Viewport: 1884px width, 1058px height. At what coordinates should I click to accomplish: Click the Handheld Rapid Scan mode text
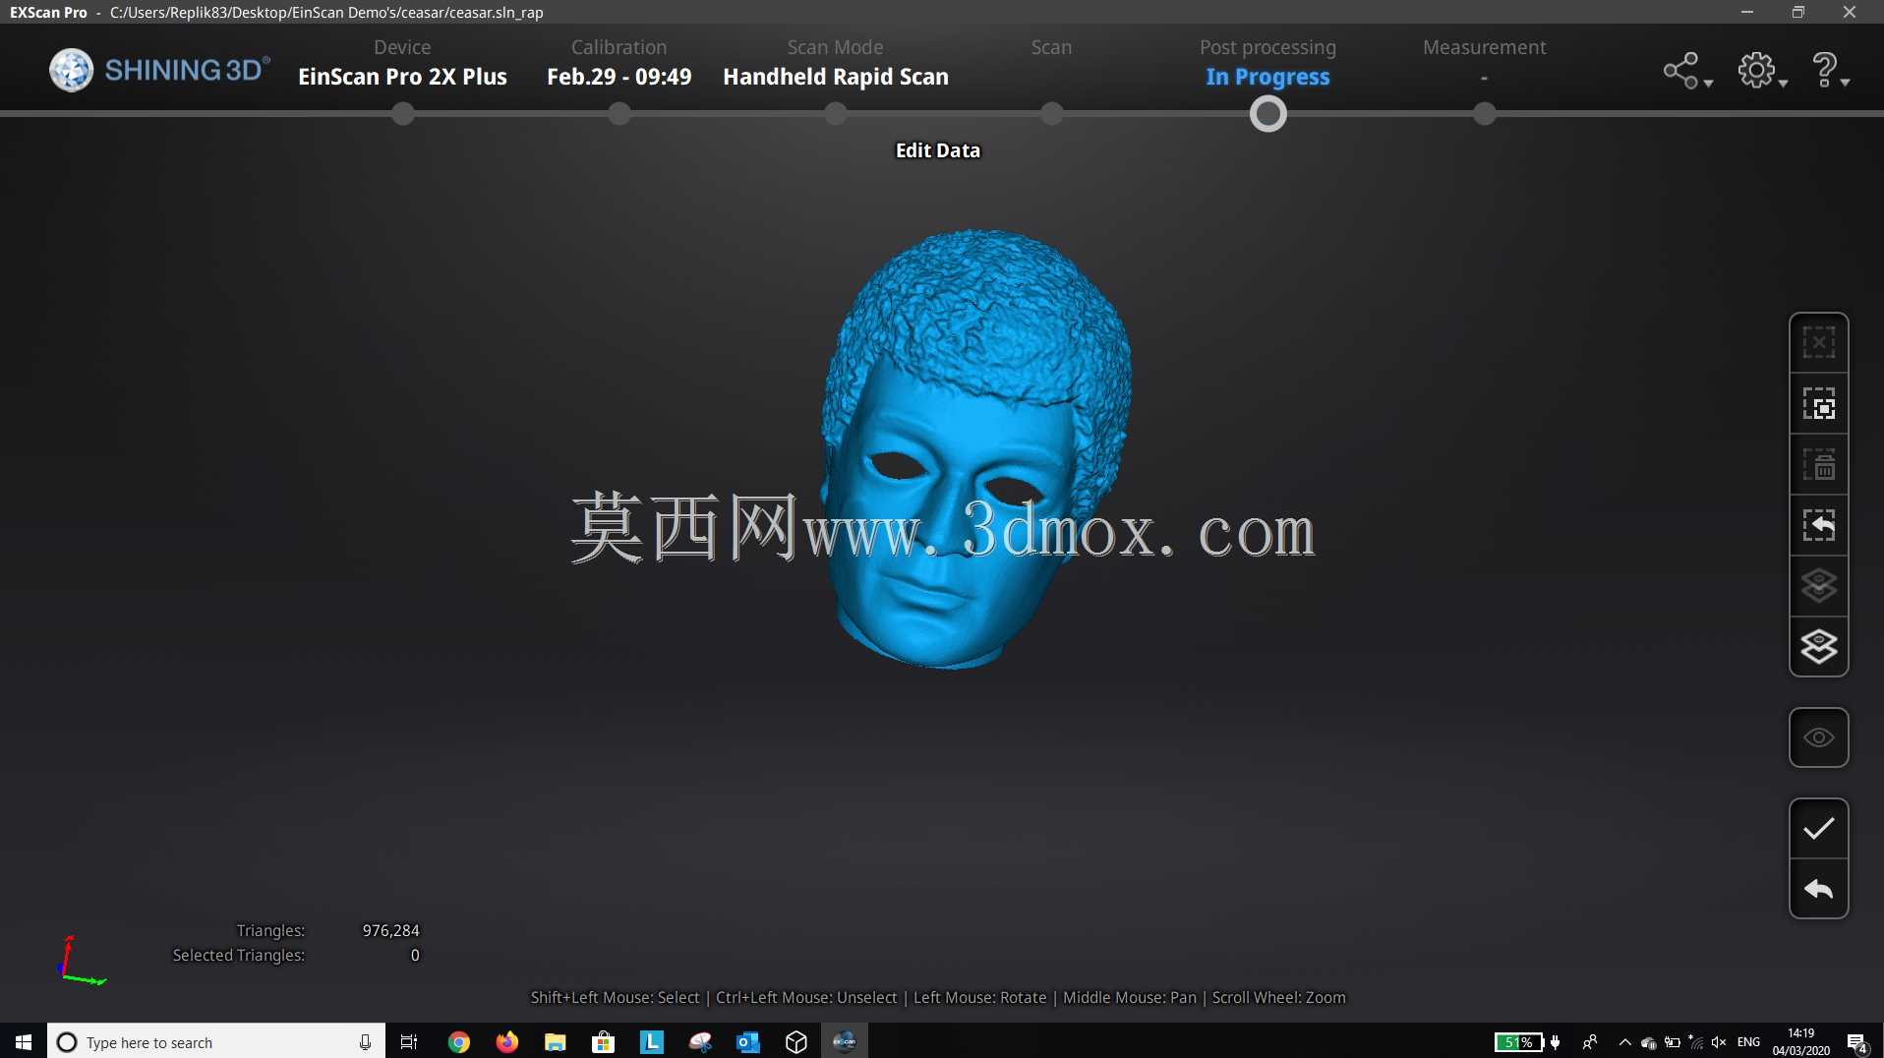click(835, 77)
